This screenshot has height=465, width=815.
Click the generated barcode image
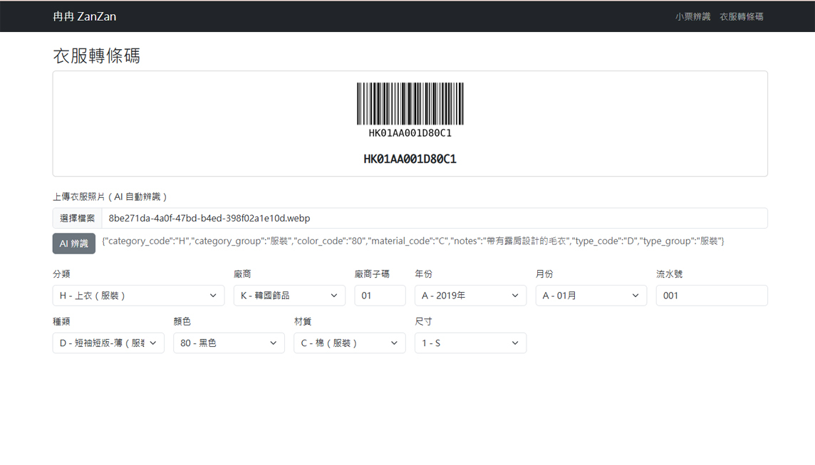(x=410, y=104)
